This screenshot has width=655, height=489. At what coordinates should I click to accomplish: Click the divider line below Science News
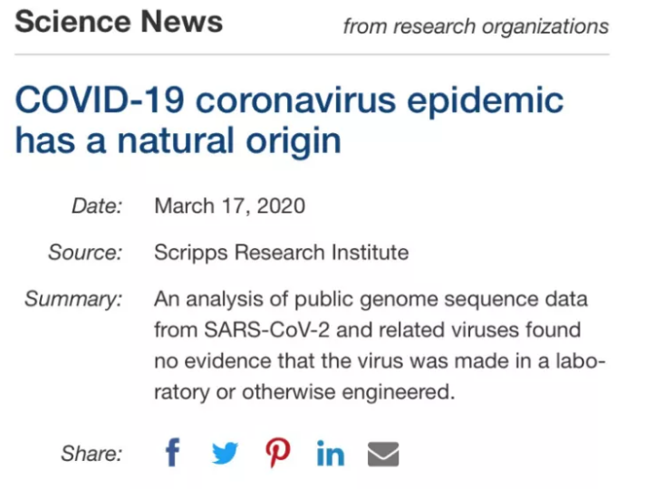(312, 53)
